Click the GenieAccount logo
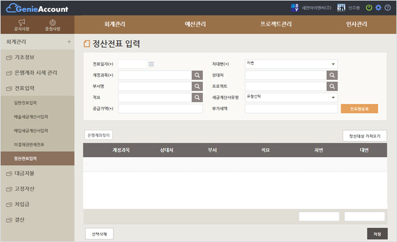 [x=37, y=8]
